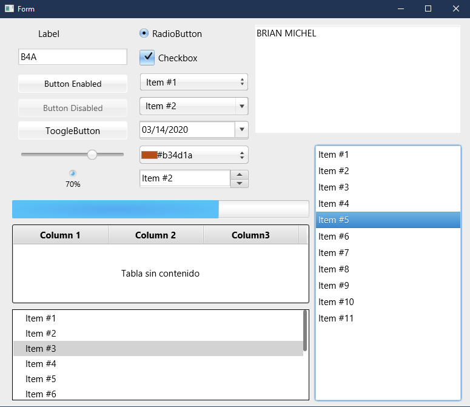Image resolution: width=470 pixels, height=407 pixels.
Task: Click gray-highlighted Item #3 in bottom list
Action: (158, 349)
